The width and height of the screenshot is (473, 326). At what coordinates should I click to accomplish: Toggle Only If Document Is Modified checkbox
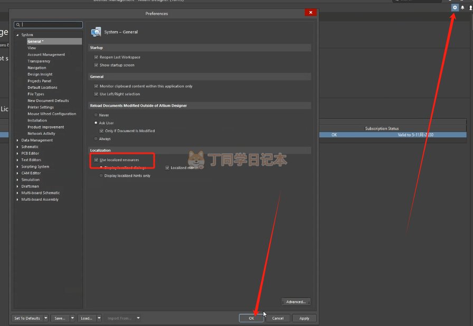tap(101, 131)
